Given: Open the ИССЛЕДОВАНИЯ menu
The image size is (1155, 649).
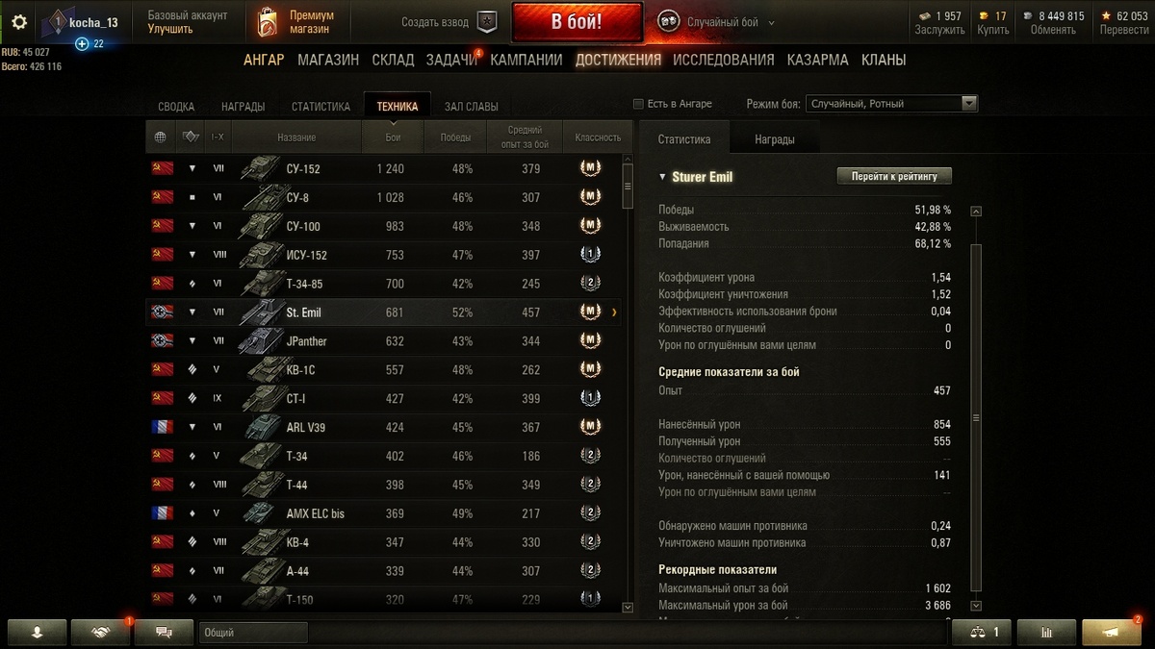Looking at the screenshot, I should (x=723, y=60).
